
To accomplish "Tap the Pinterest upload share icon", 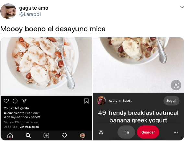I will [101, 132].
